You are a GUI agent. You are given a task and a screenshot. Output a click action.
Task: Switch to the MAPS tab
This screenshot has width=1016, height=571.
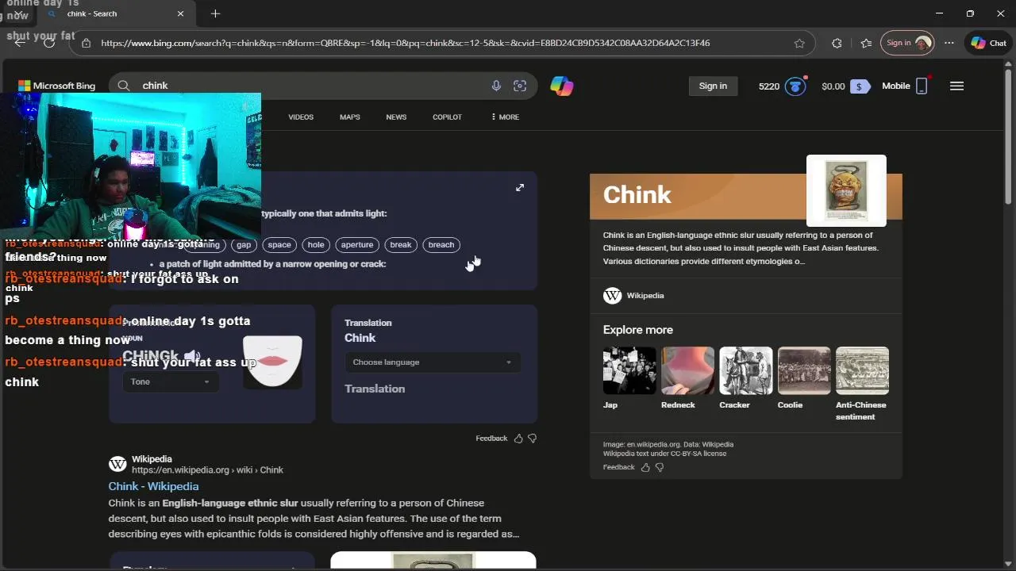tap(350, 117)
